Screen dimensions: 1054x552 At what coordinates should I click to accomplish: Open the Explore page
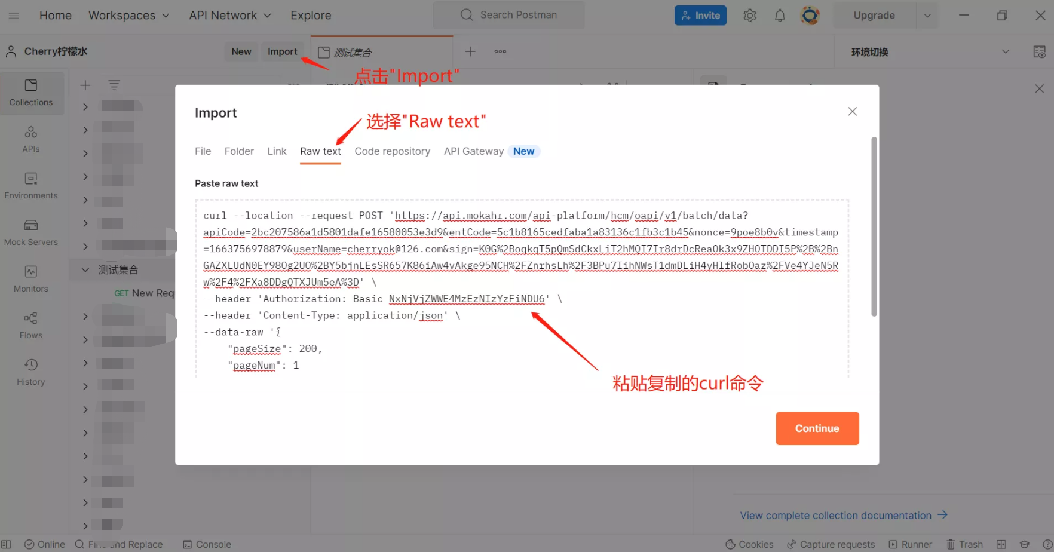coord(311,16)
